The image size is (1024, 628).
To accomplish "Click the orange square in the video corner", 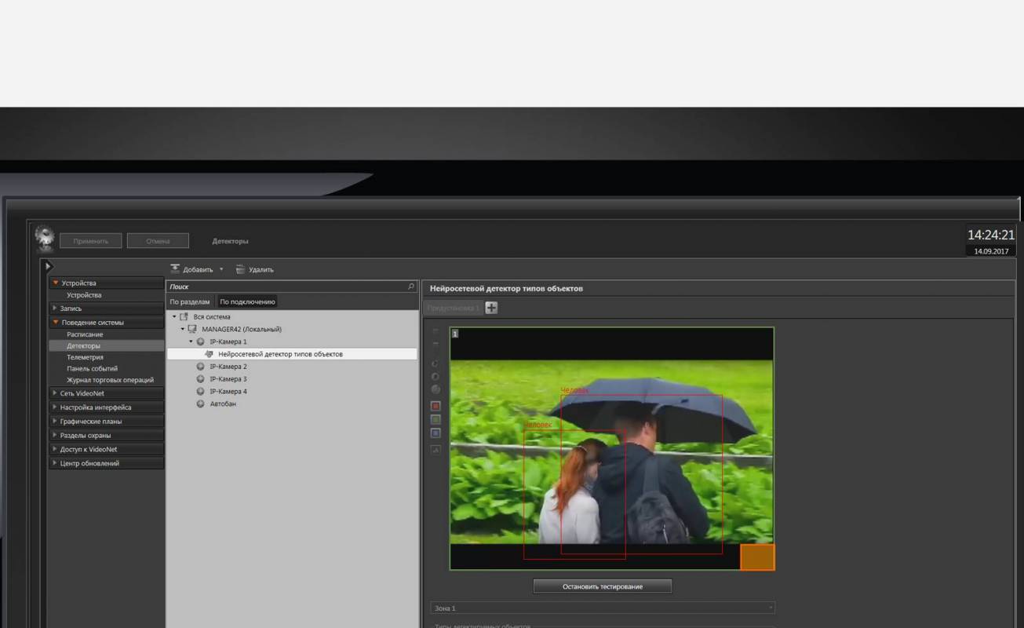I will click(x=757, y=557).
